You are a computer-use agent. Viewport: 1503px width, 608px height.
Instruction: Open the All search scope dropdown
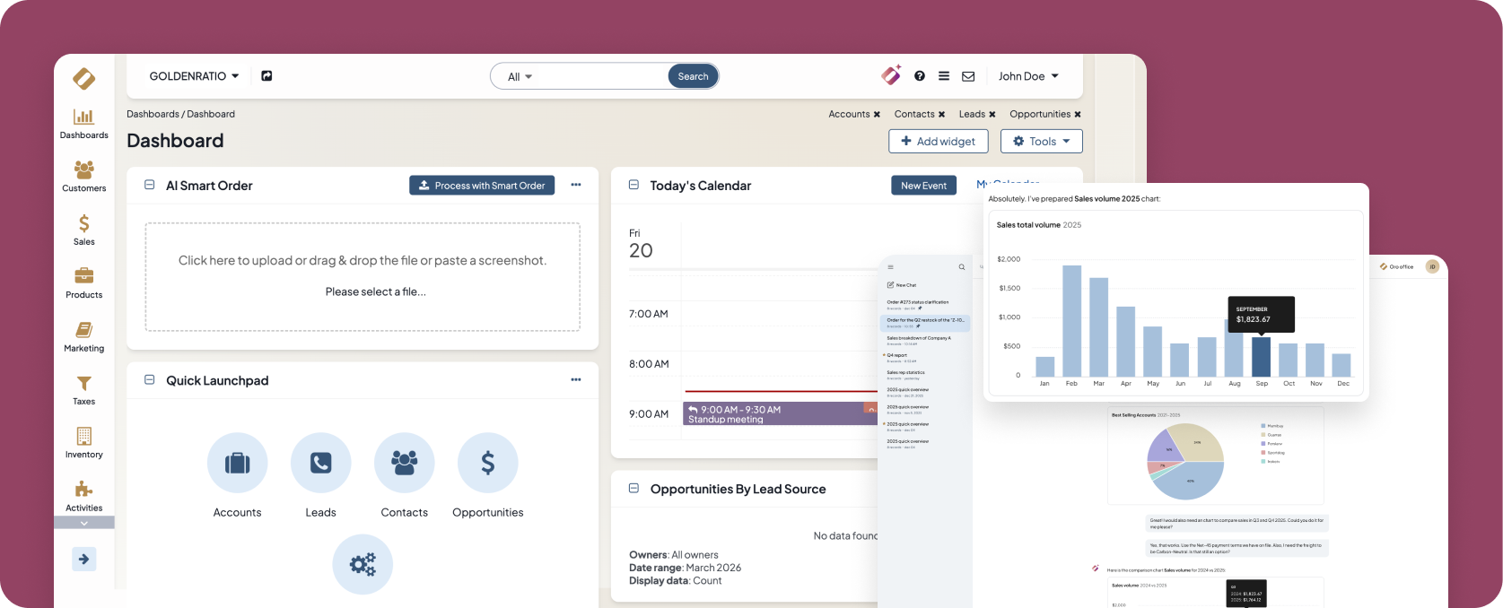coord(520,77)
